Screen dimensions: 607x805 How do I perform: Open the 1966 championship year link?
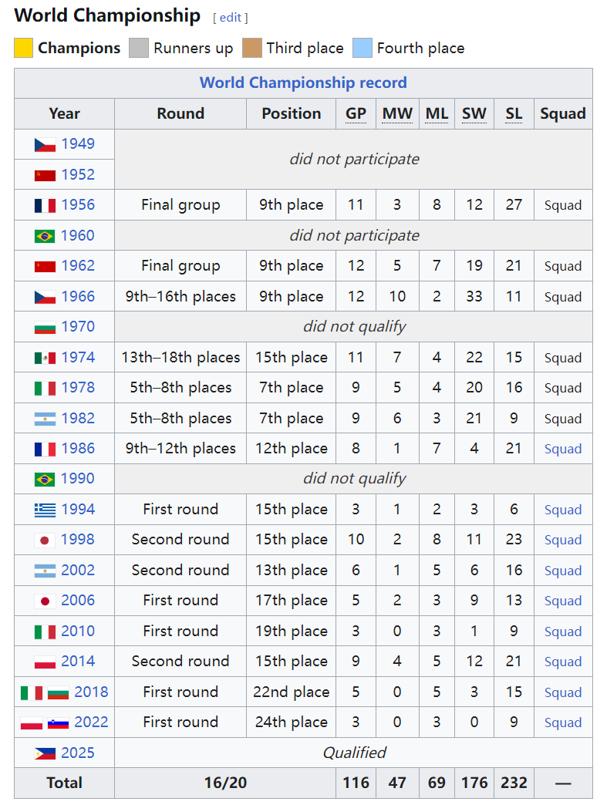(x=78, y=297)
